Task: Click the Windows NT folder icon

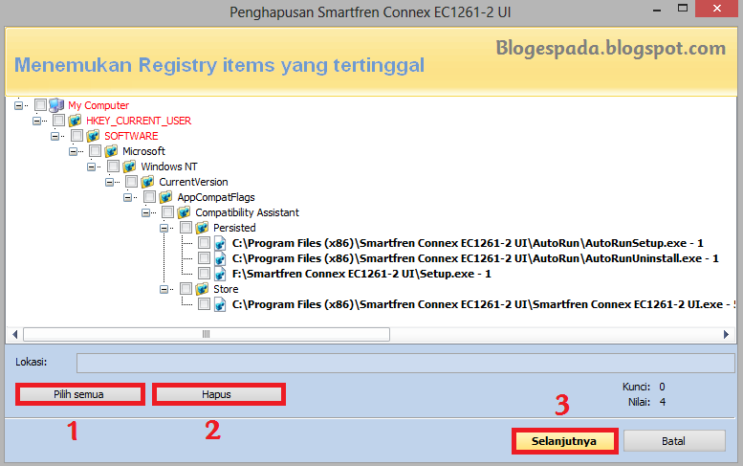Action: click(129, 166)
